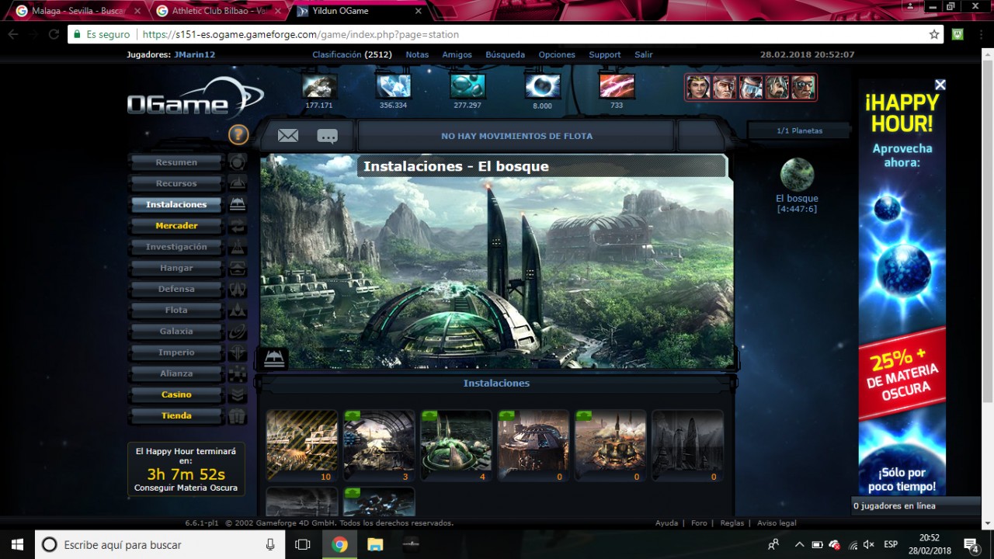The width and height of the screenshot is (994, 559).
Task: Open the Mercader menu
Action: [x=176, y=226]
